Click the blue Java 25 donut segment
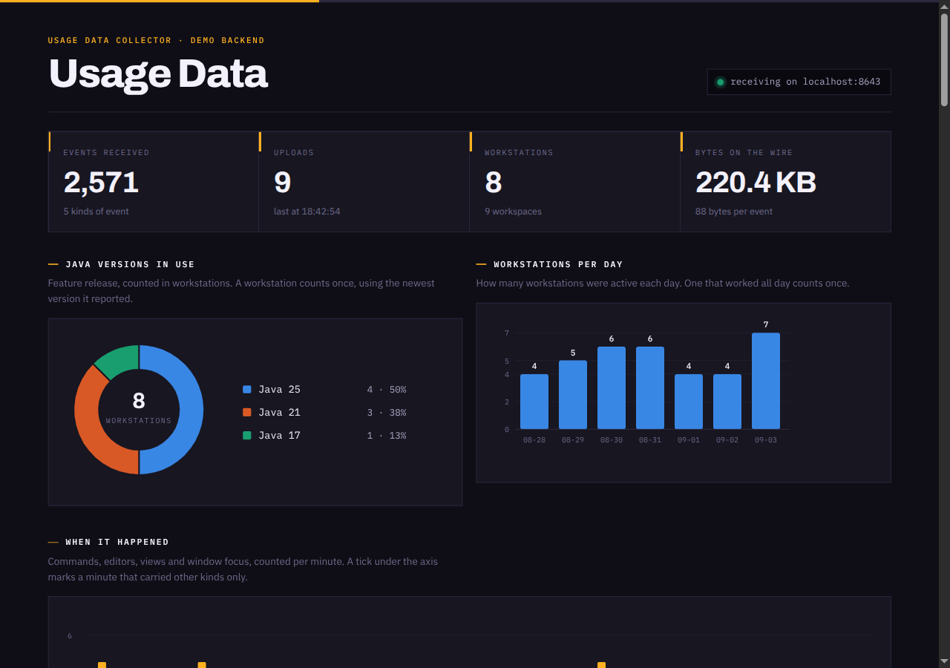The image size is (950, 668). point(191,410)
